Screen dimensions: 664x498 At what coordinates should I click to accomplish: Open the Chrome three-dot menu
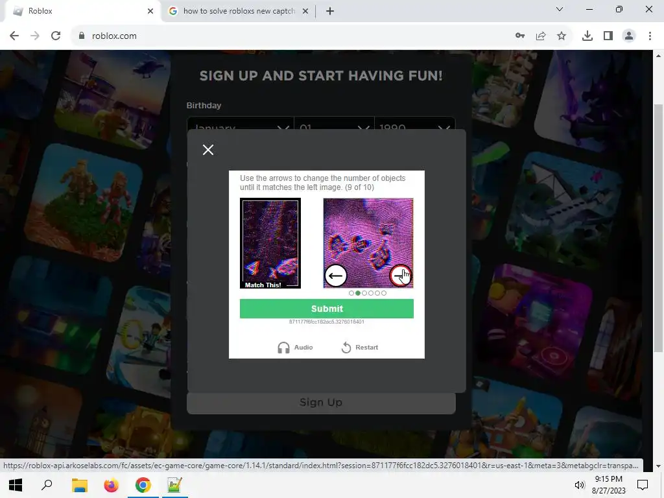(650, 36)
